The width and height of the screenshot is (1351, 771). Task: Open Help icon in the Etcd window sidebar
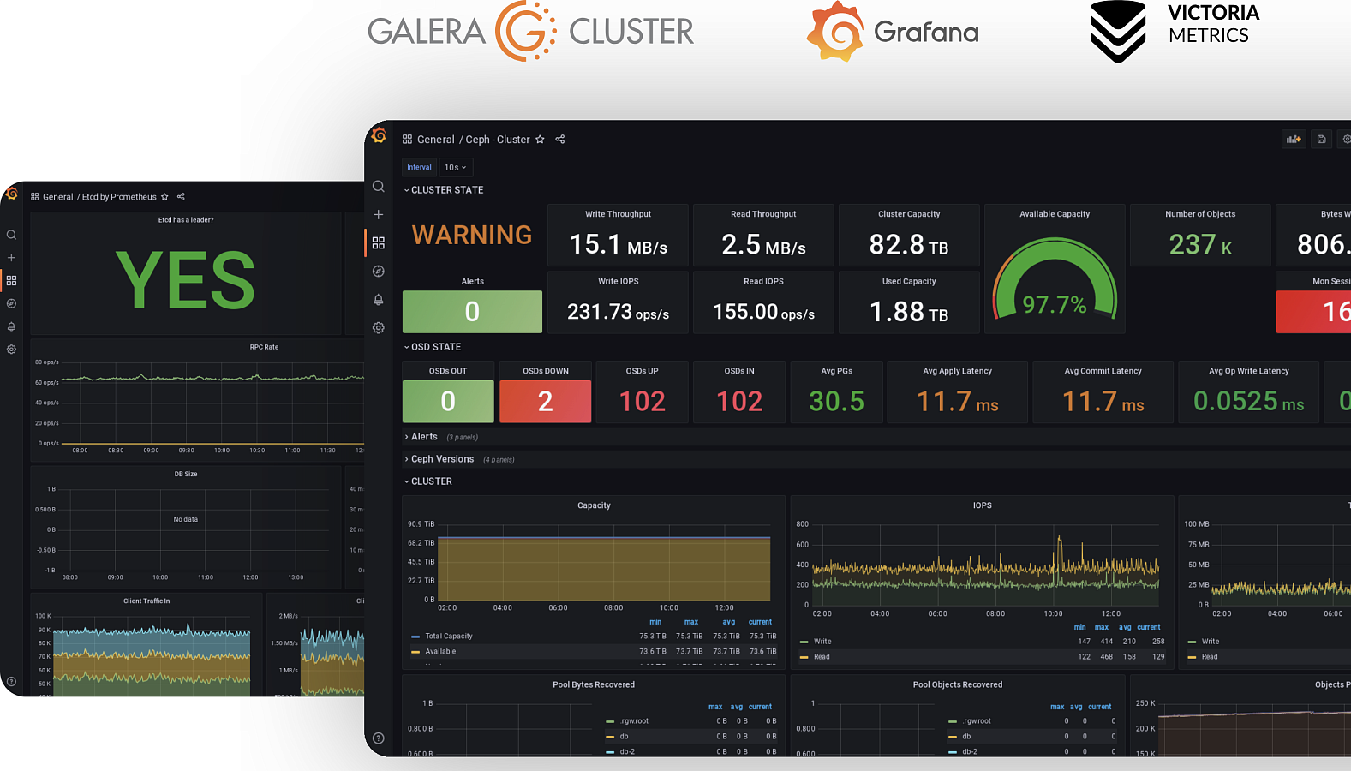point(11,682)
